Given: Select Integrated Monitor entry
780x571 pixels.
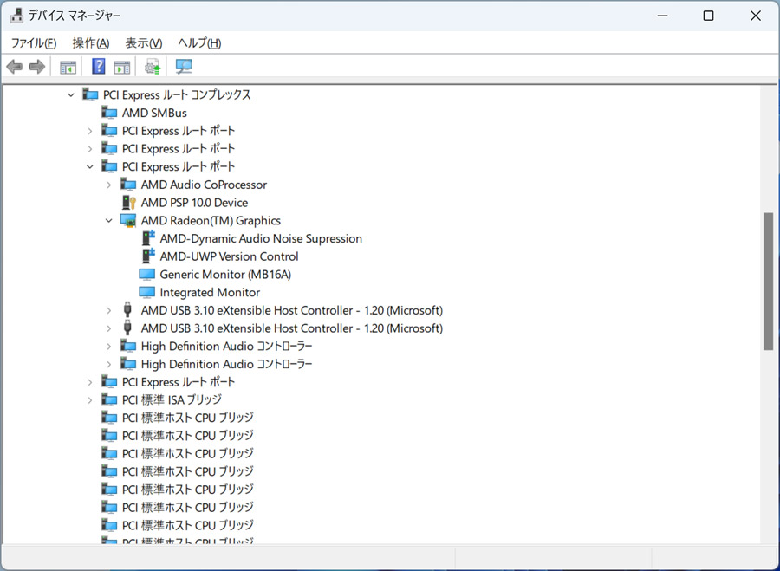Looking at the screenshot, I should 210,292.
